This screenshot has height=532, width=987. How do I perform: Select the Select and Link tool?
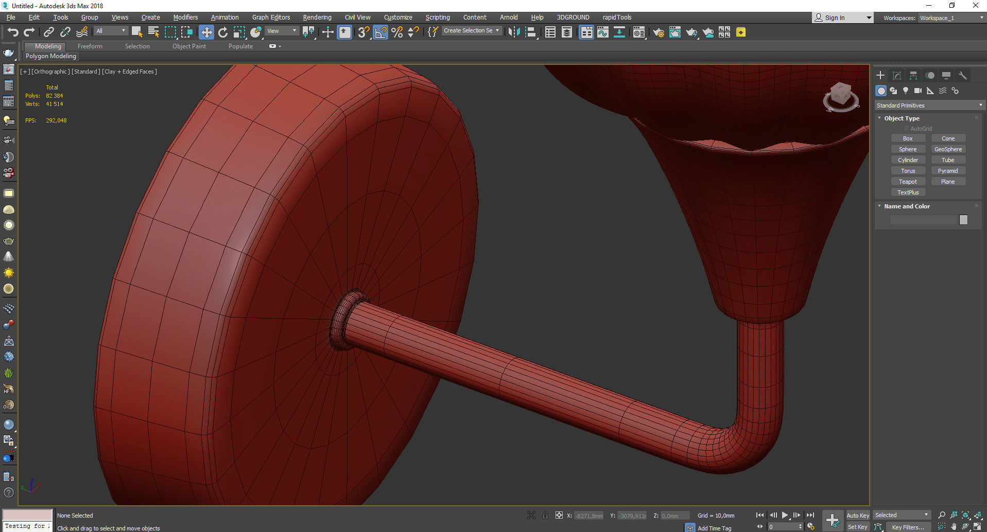[49, 32]
